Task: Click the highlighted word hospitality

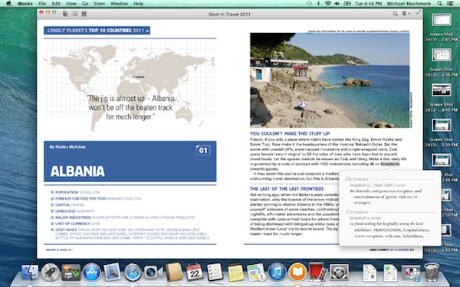Action: tap(390, 164)
